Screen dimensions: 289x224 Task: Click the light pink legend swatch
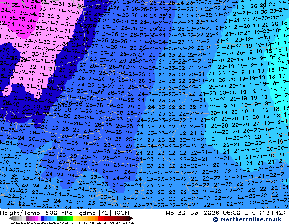click(x=40, y=219)
